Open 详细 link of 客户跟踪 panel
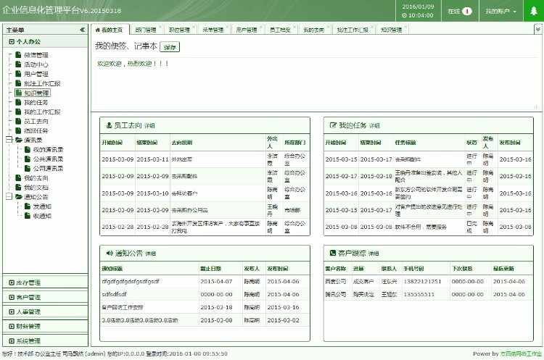Screen dimensions: 544x360 [374, 254]
